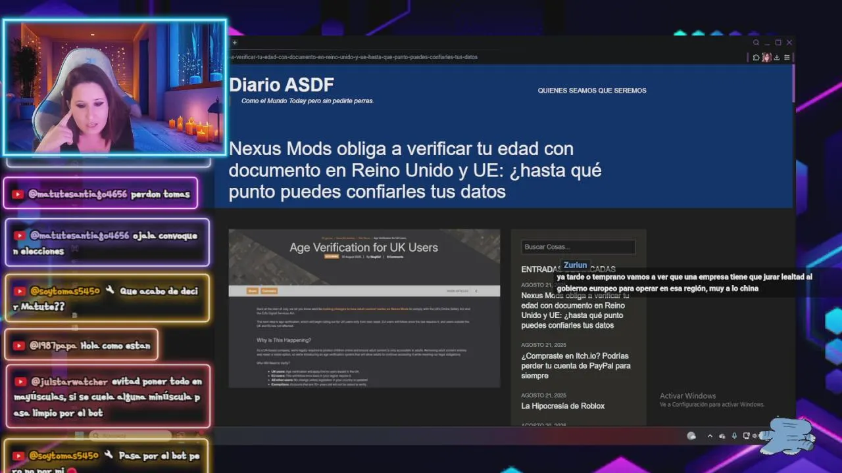Click the browser search magnifier icon

click(x=756, y=43)
